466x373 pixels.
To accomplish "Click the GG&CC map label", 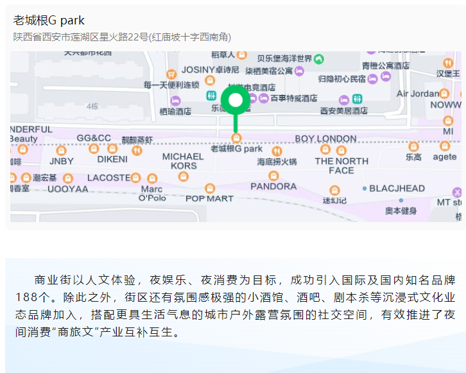I will [94, 138].
